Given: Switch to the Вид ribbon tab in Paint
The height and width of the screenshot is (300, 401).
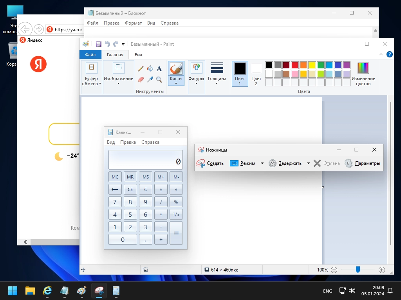Looking at the screenshot, I should tap(138, 55).
